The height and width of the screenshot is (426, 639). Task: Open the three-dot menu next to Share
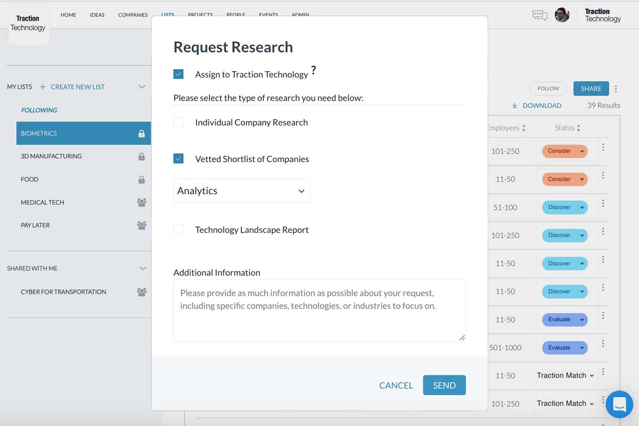coord(616,89)
